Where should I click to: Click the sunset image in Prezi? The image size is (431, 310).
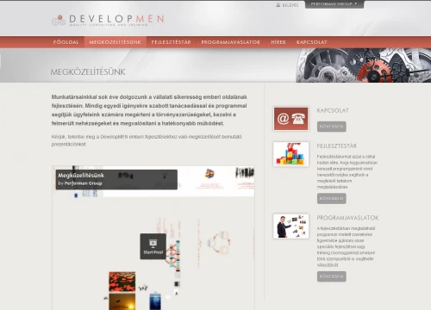pyautogui.click(x=122, y=301)
